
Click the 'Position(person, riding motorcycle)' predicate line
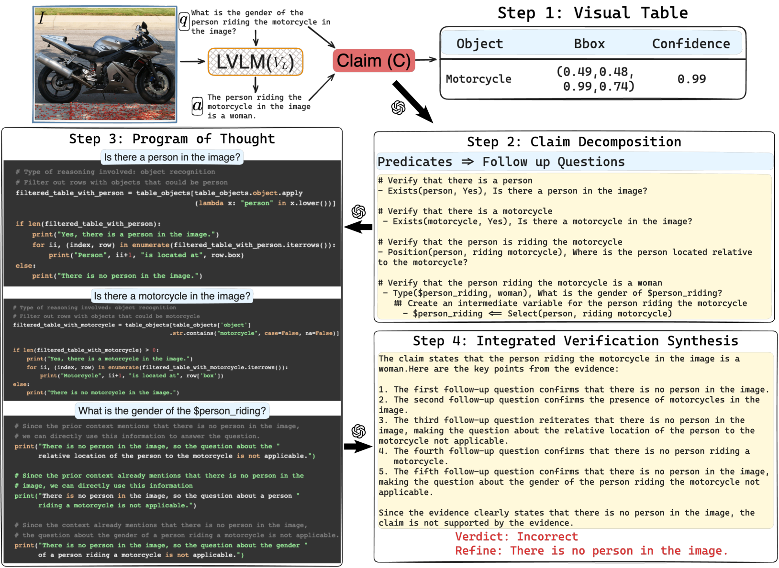565,257
